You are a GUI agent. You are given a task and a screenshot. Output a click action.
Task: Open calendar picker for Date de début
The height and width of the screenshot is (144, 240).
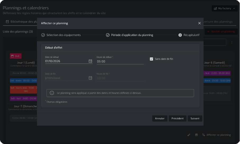point(90,61)
